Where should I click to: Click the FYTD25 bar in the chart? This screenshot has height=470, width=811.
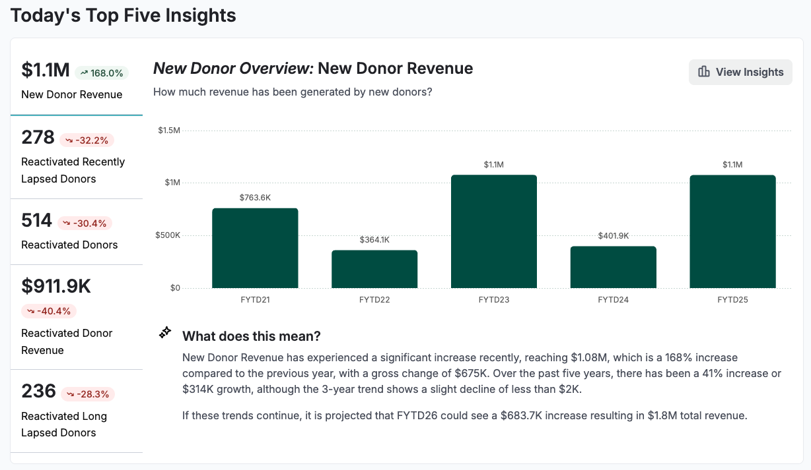[733, 231]
